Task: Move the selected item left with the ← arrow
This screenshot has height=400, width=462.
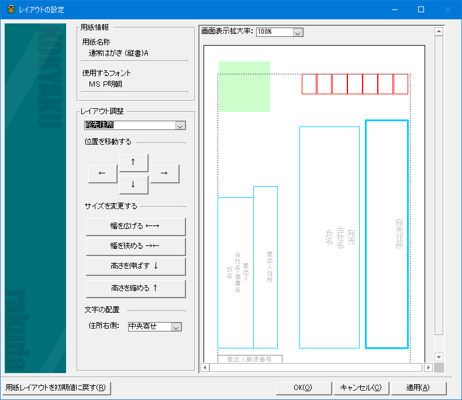Action: pyautogui.click(x=102, y=173)
